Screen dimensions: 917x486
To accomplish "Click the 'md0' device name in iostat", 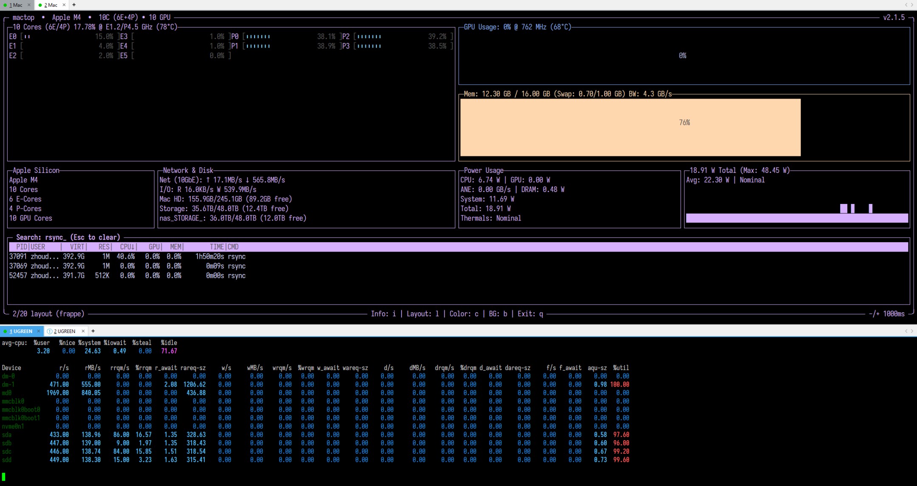I will point(6,393).
